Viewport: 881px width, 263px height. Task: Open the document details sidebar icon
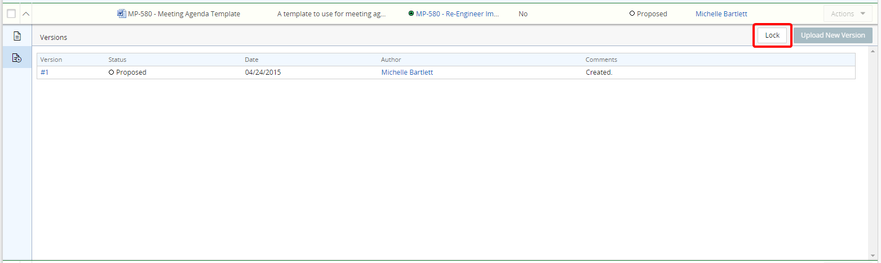pos(17,36)
